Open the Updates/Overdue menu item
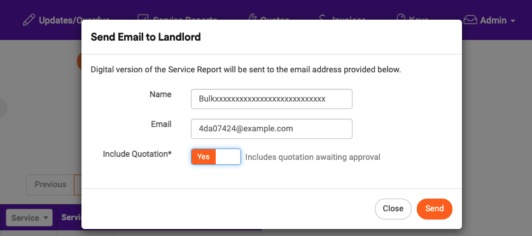 tap(66, 20)
